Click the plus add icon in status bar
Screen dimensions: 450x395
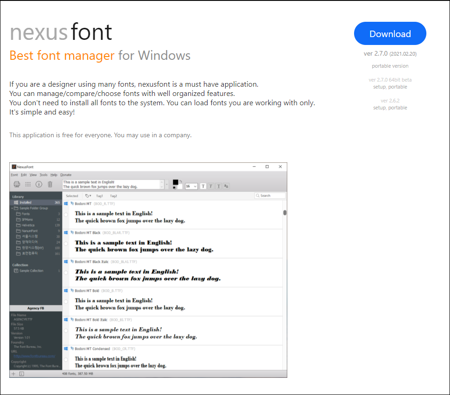pyautogui.click(x=13, y=374)
